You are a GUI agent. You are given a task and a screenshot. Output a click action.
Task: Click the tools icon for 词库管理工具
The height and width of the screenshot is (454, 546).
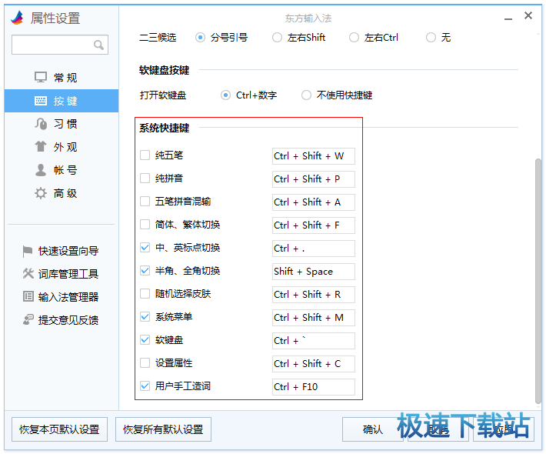[x=28, y=273]
